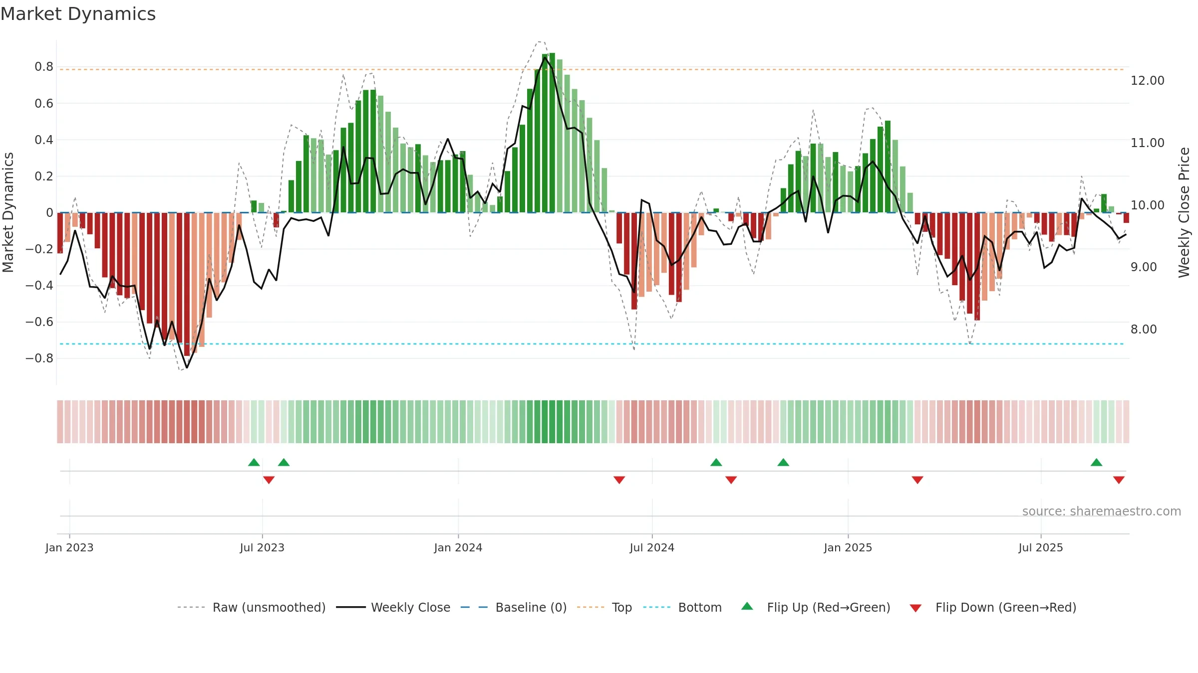This screenshot has height=673, width=1198.
Task: Toggle Flip Down (Green→Red) legend entry
Action: [992, 607]
